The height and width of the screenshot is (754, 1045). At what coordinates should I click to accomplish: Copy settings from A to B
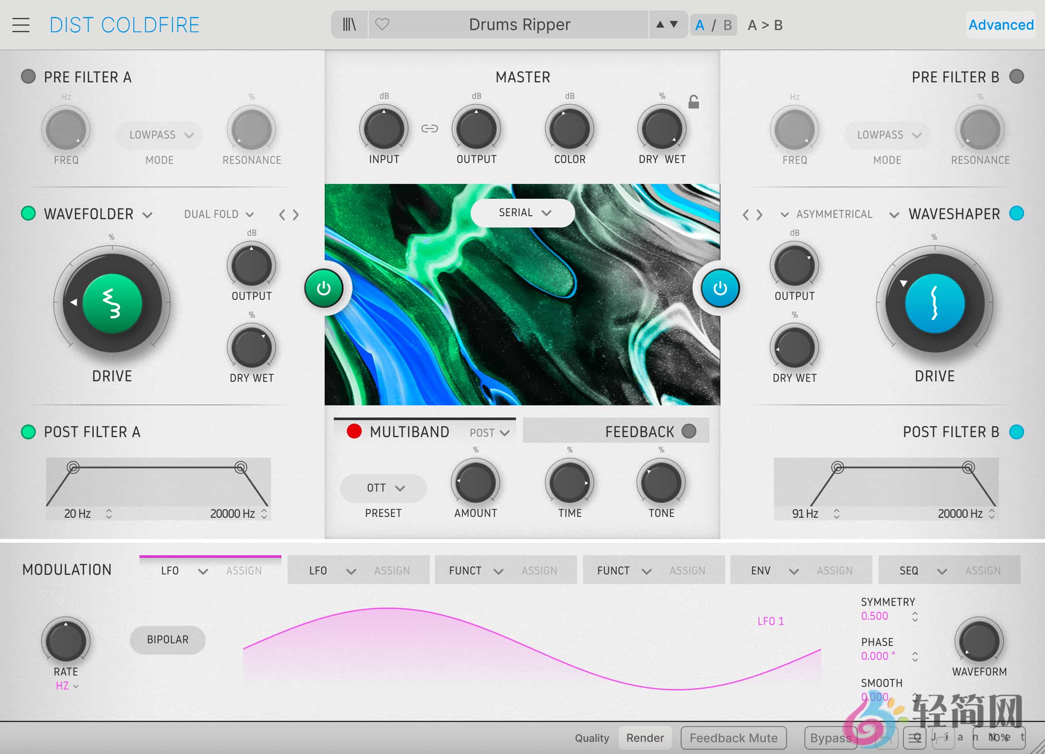(765, 25)
